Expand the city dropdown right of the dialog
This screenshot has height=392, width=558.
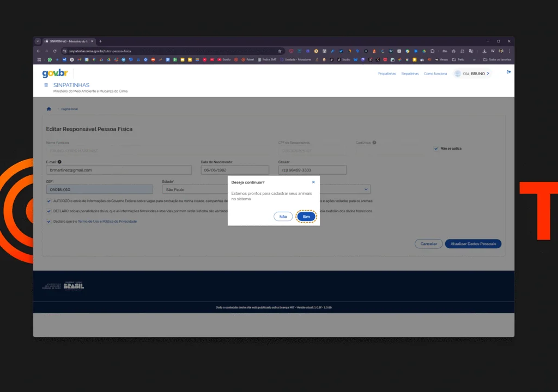point(365,189)
